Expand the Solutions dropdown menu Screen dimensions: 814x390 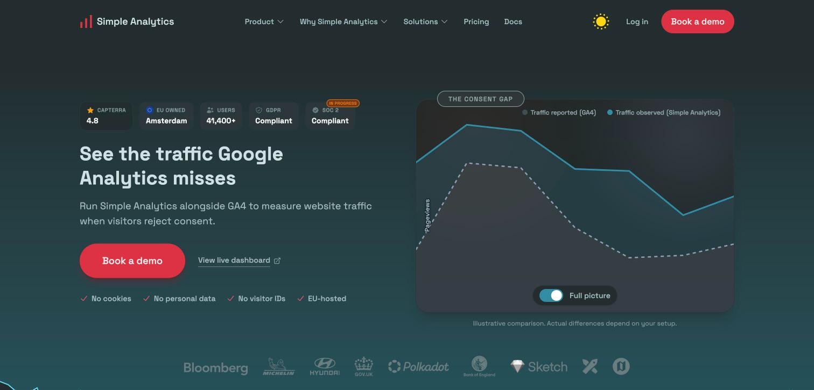(425, 21)
